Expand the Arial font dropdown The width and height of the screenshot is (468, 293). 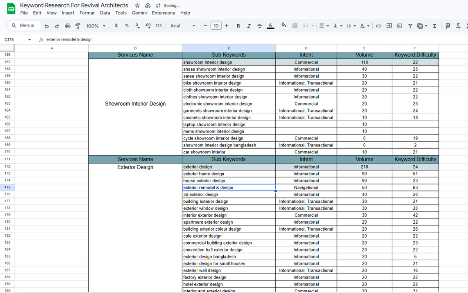coord(182,26)
